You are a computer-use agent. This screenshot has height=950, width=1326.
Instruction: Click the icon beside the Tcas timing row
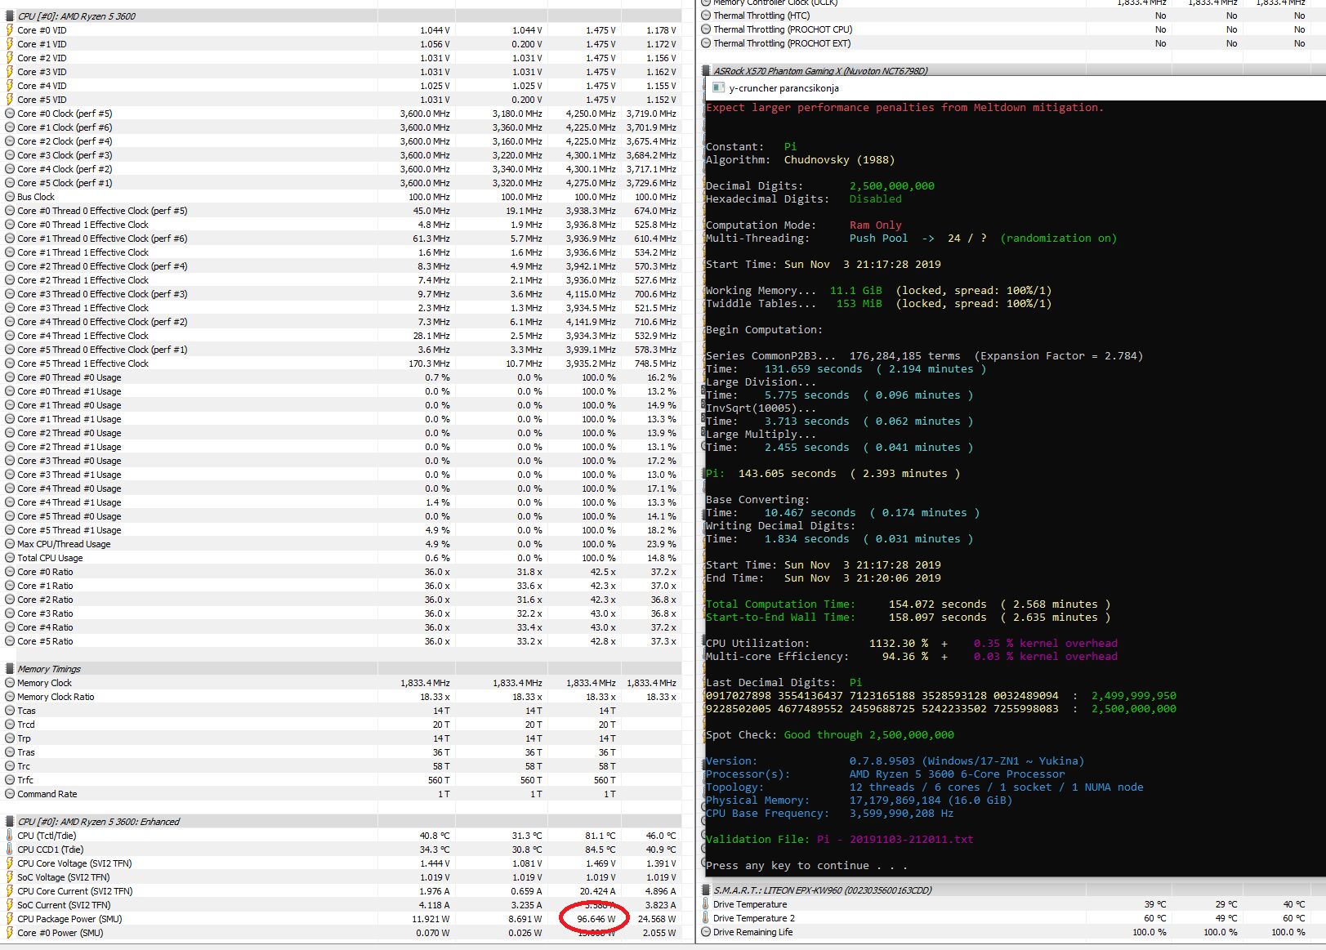[10, 711]
